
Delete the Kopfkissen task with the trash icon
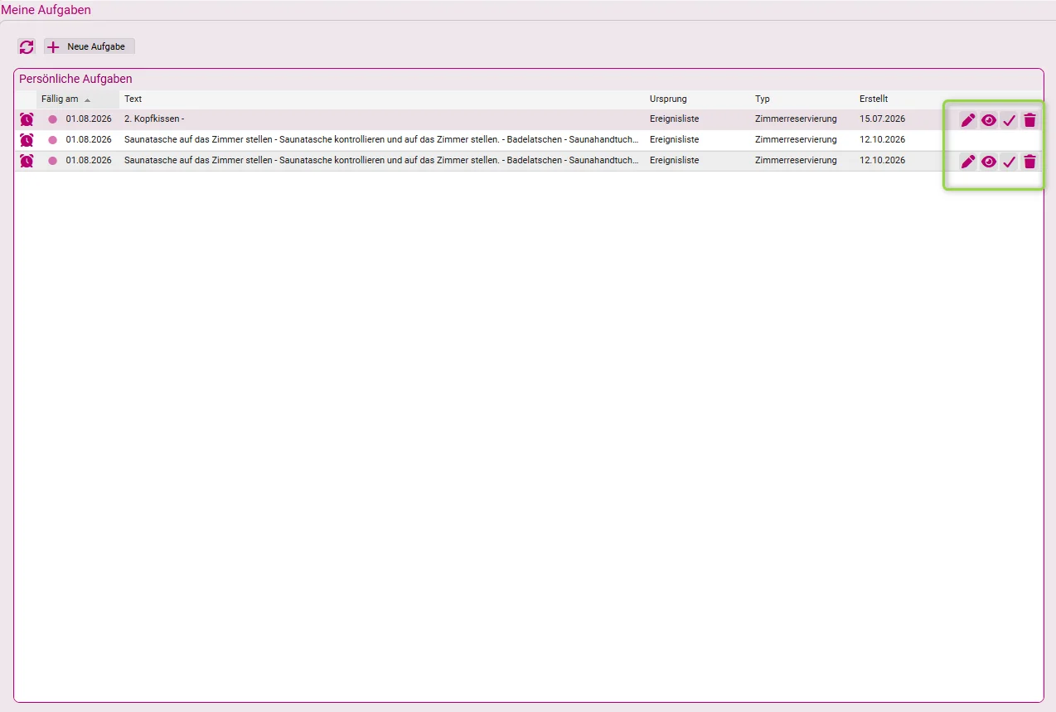[x=1029, y=120]
